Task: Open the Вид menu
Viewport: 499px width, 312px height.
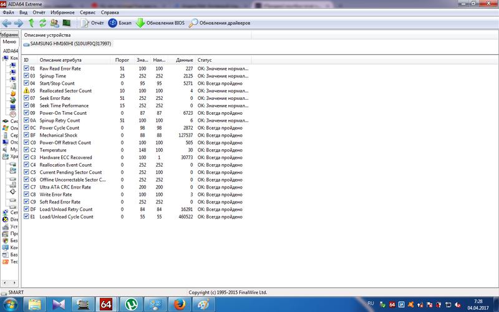Action: tap(23, 12)
